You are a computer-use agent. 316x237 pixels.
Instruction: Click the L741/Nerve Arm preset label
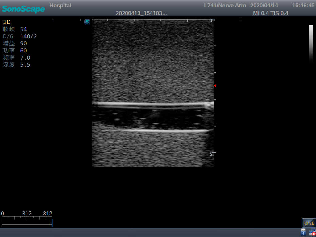[x=225, y=5]
